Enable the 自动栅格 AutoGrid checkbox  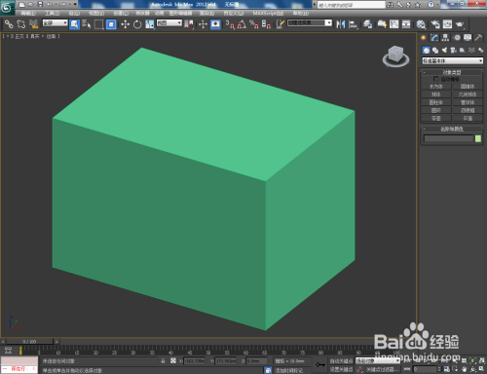436,79
